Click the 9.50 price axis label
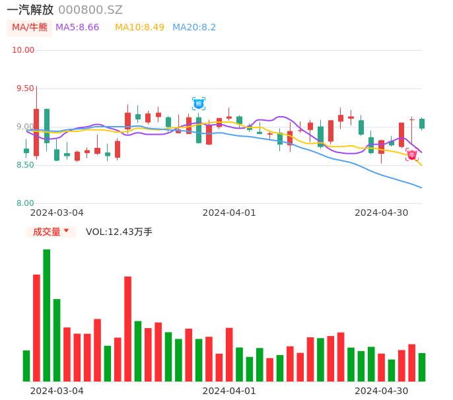Viewport: 453px width, 400px height. pyautogui.click(x=25, y=88)
